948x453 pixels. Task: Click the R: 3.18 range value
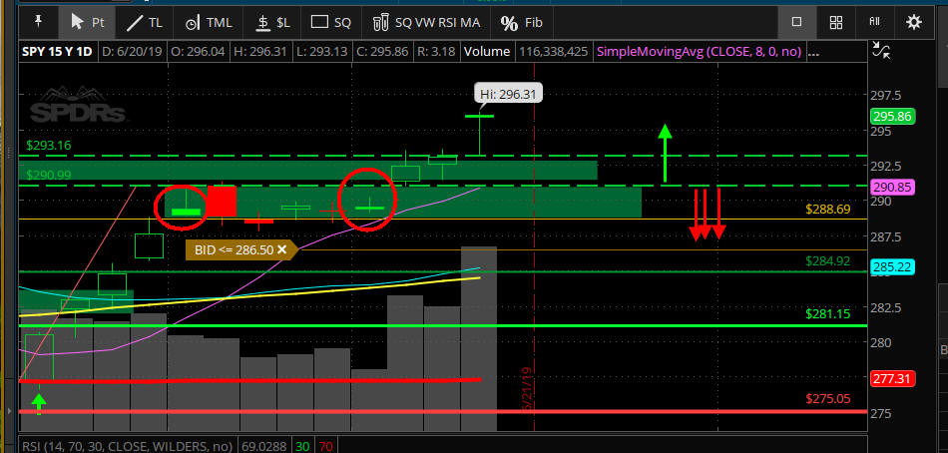436,52
